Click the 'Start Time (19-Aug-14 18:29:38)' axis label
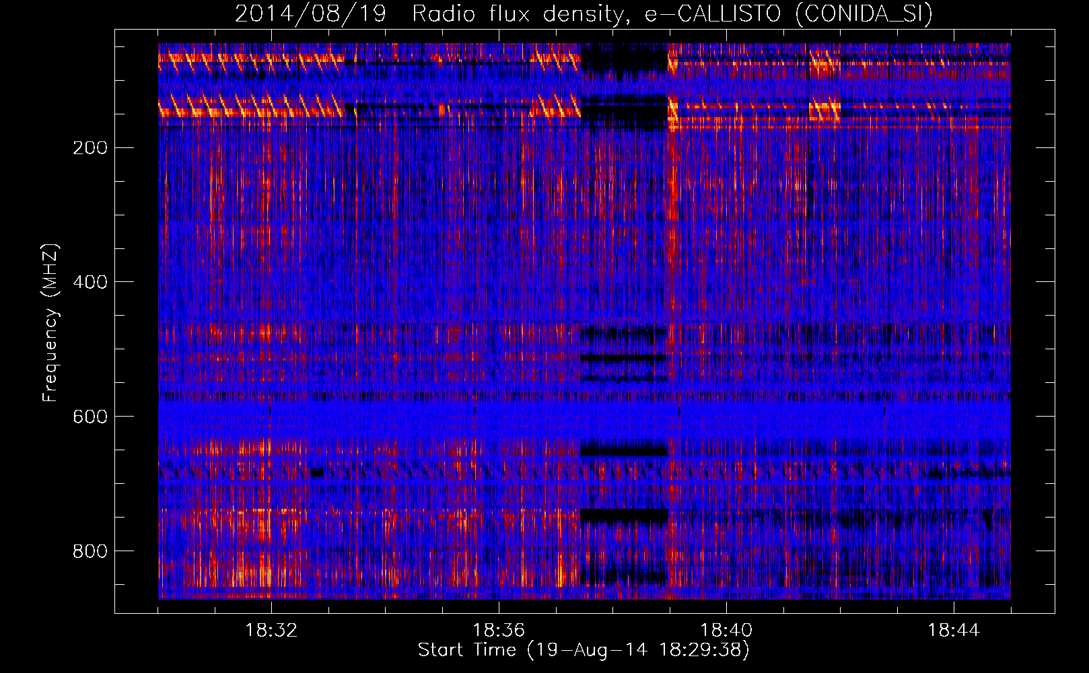The width and height of the screenshot is (1089, 673). coord(584,650)
